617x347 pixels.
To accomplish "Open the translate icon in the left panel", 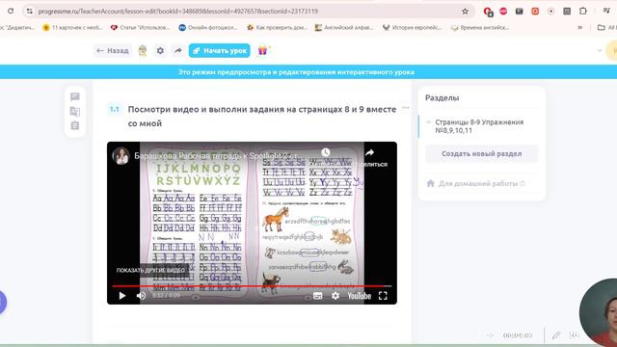I will point(75,112).
